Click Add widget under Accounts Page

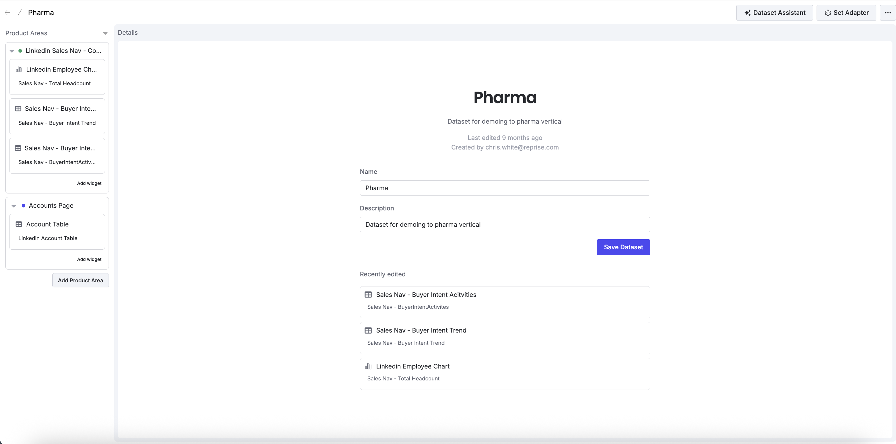click(89, 259)
